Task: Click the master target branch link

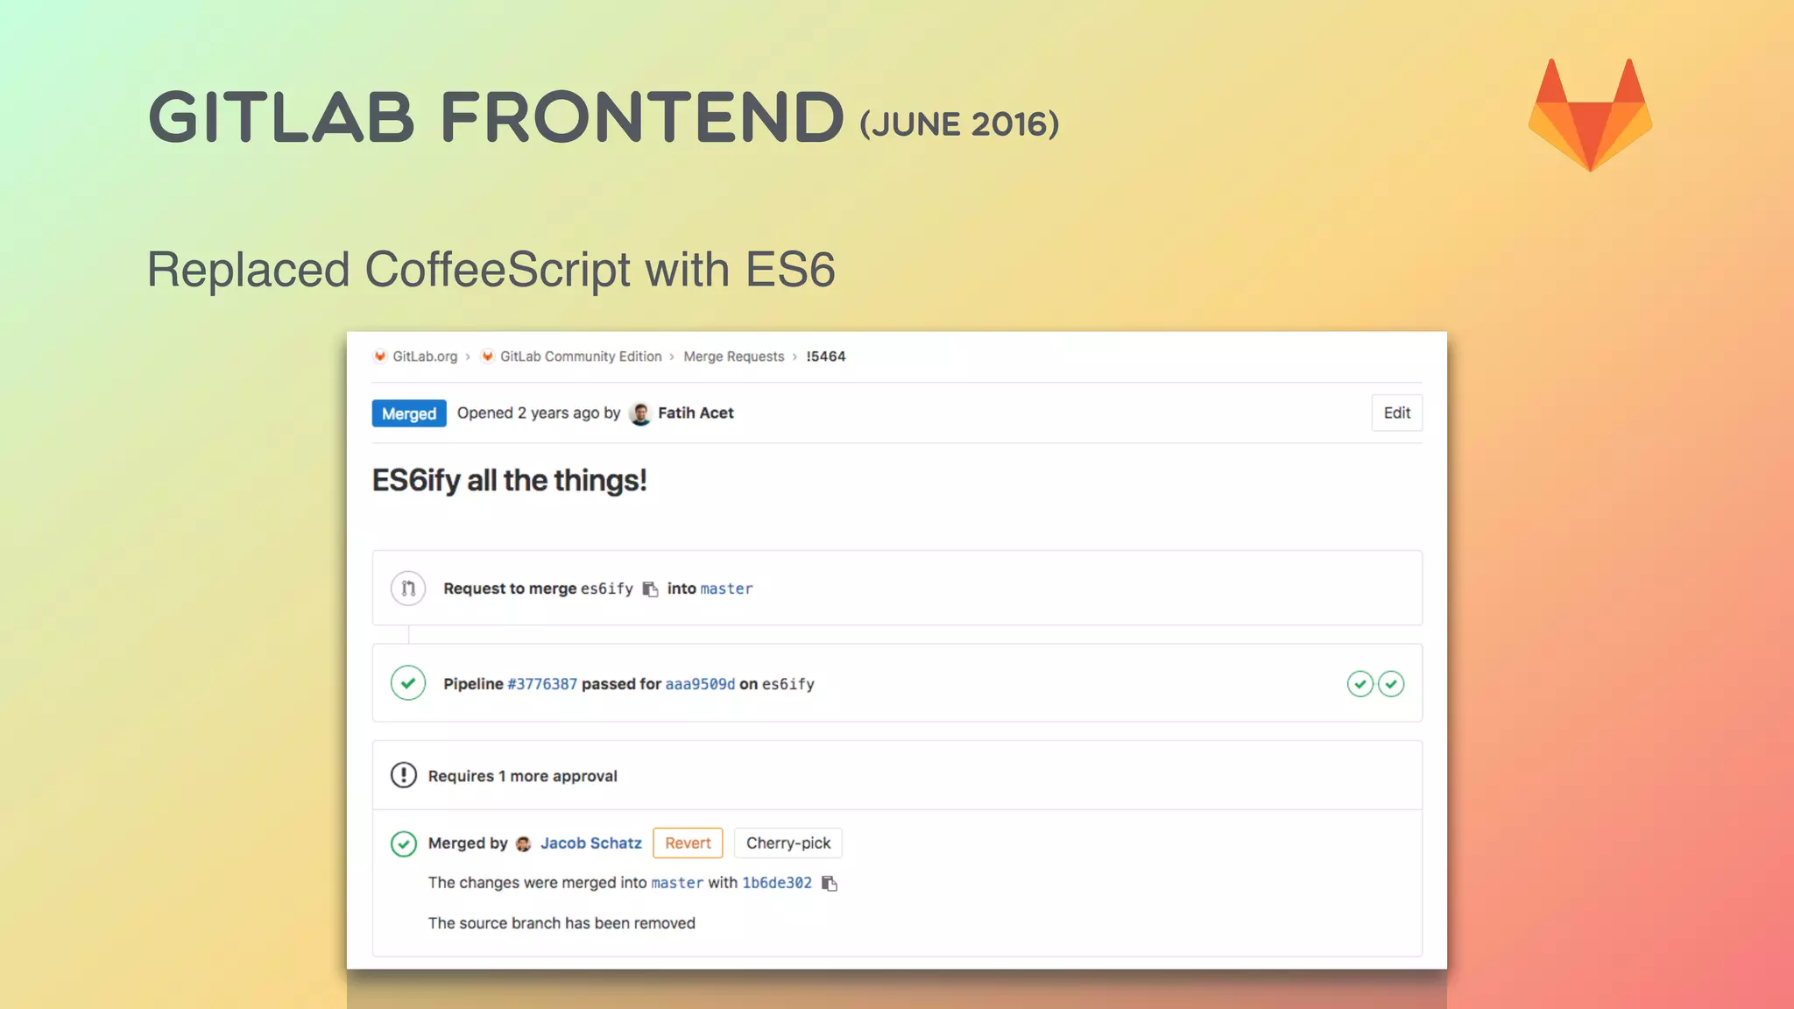Action: coord(726,589)
